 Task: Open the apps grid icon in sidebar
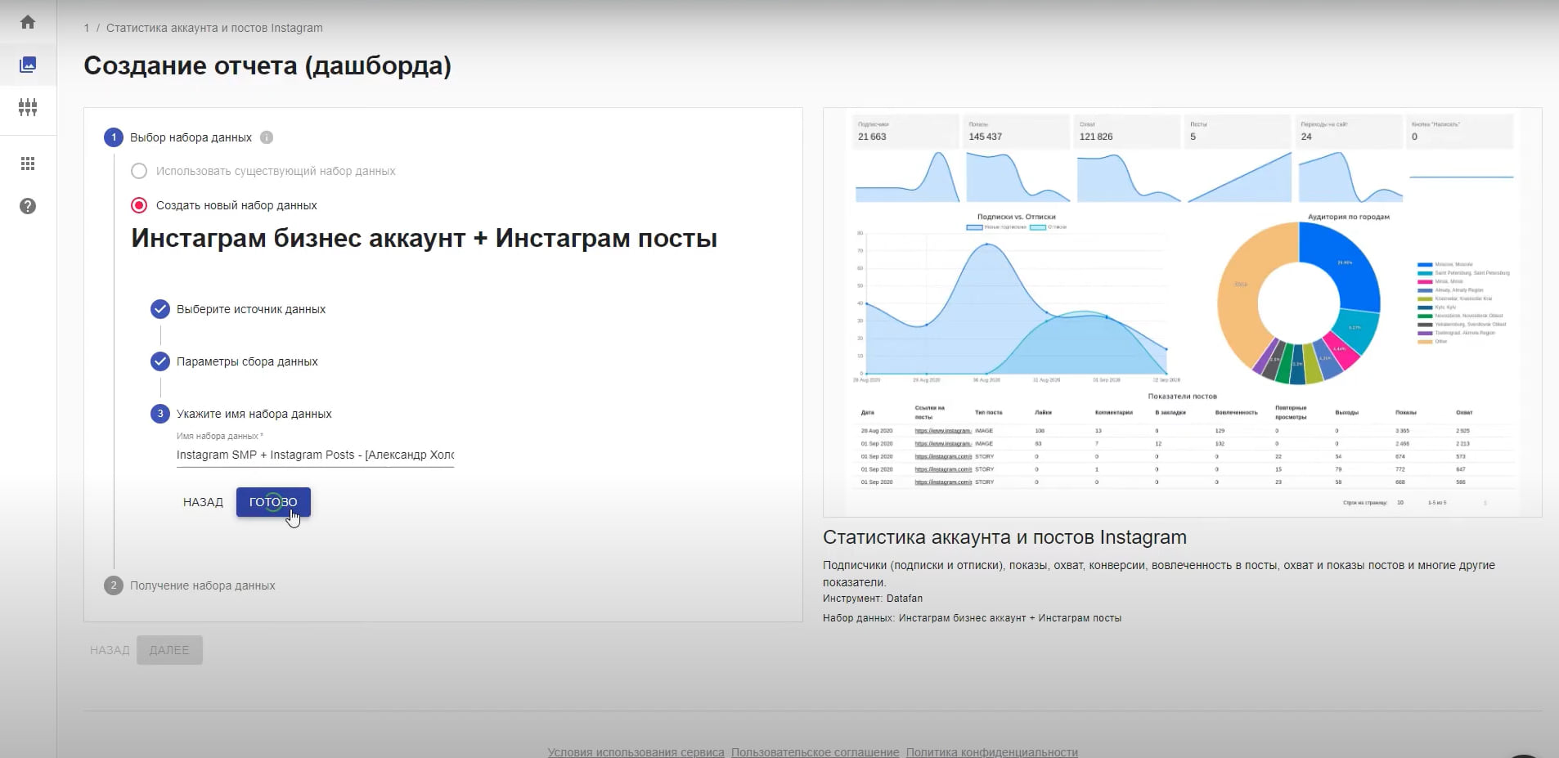[28, 164]
